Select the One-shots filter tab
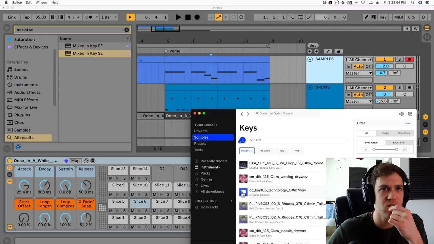This screenshot has width=434, height=244. point(404,133)
